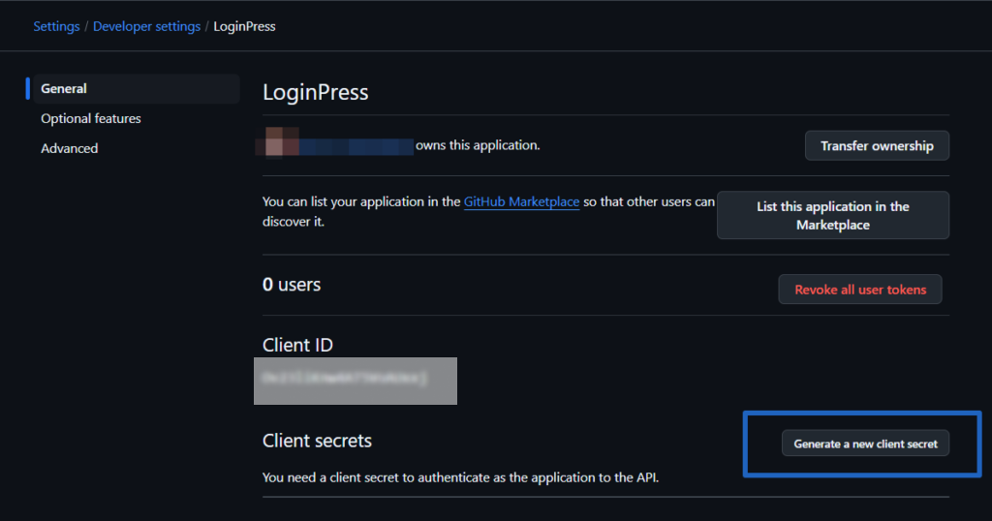992x521 pixels.
Task: Go to Developer settings breadcrumb
Action: [x=147, y=26]
